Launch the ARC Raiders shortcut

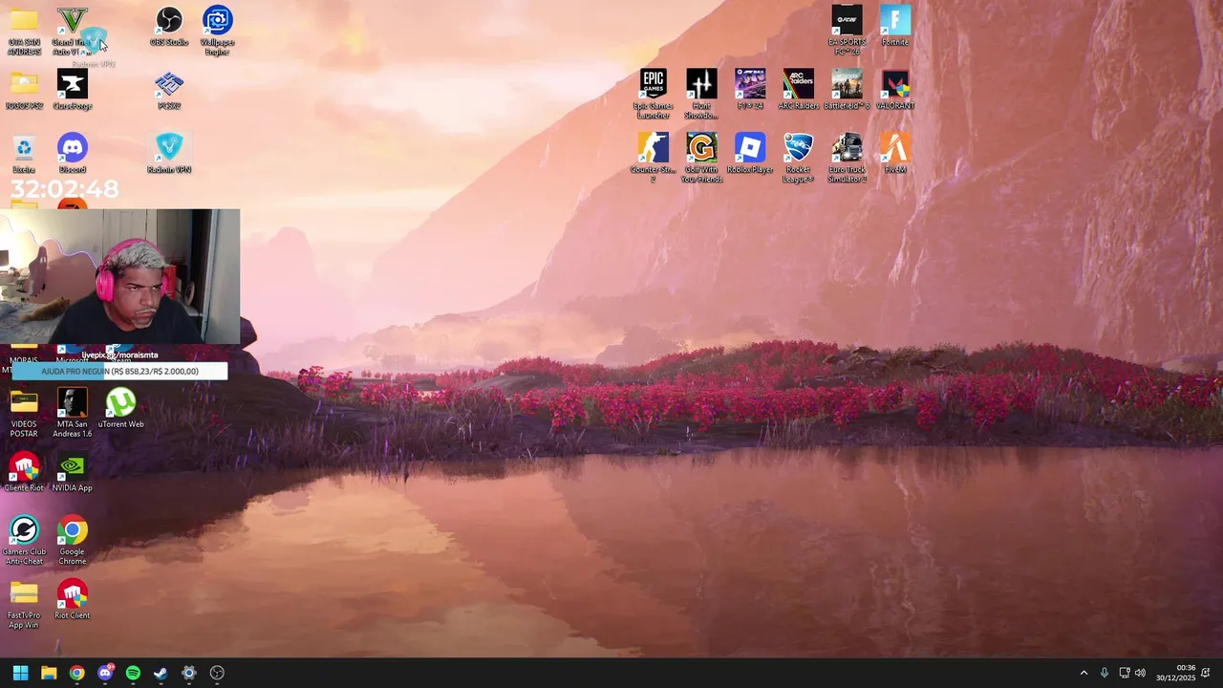click(x=799, y=90)
